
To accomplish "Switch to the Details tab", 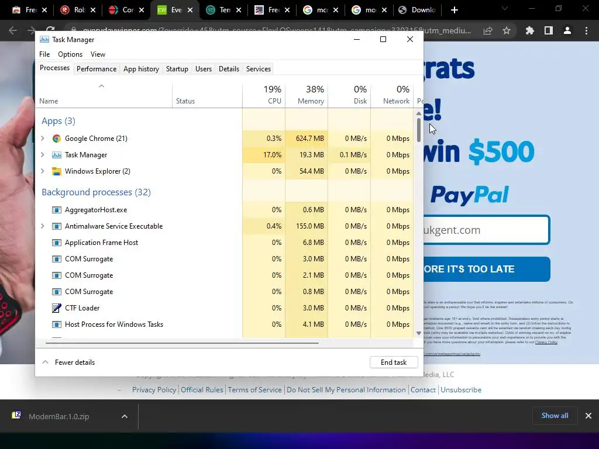I will (x=229, y=69).
